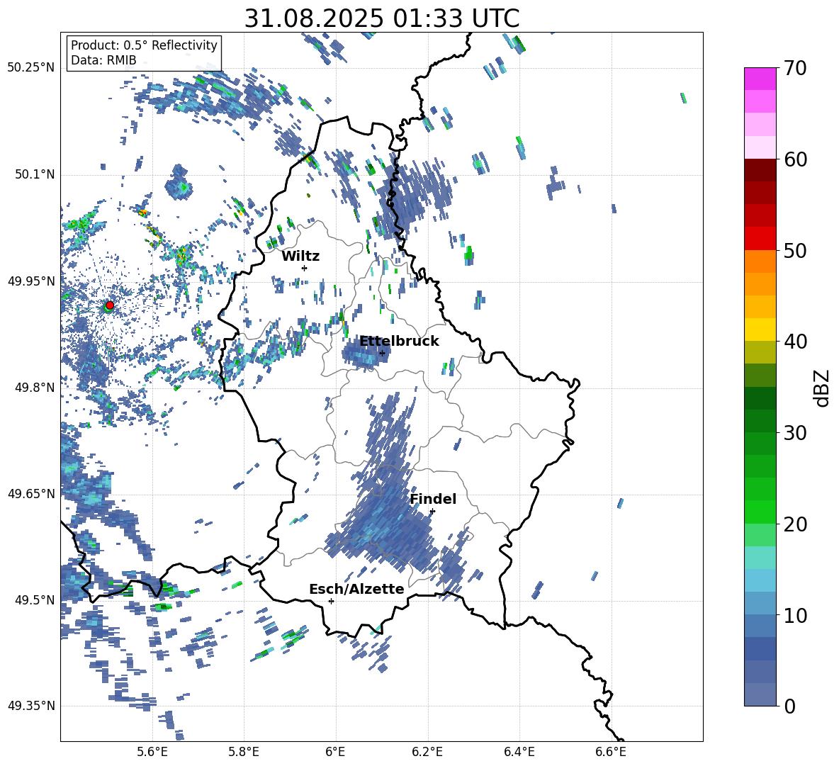
Task: Click the Product: 0.5° Reflectivity text
Action: [144, 45]
